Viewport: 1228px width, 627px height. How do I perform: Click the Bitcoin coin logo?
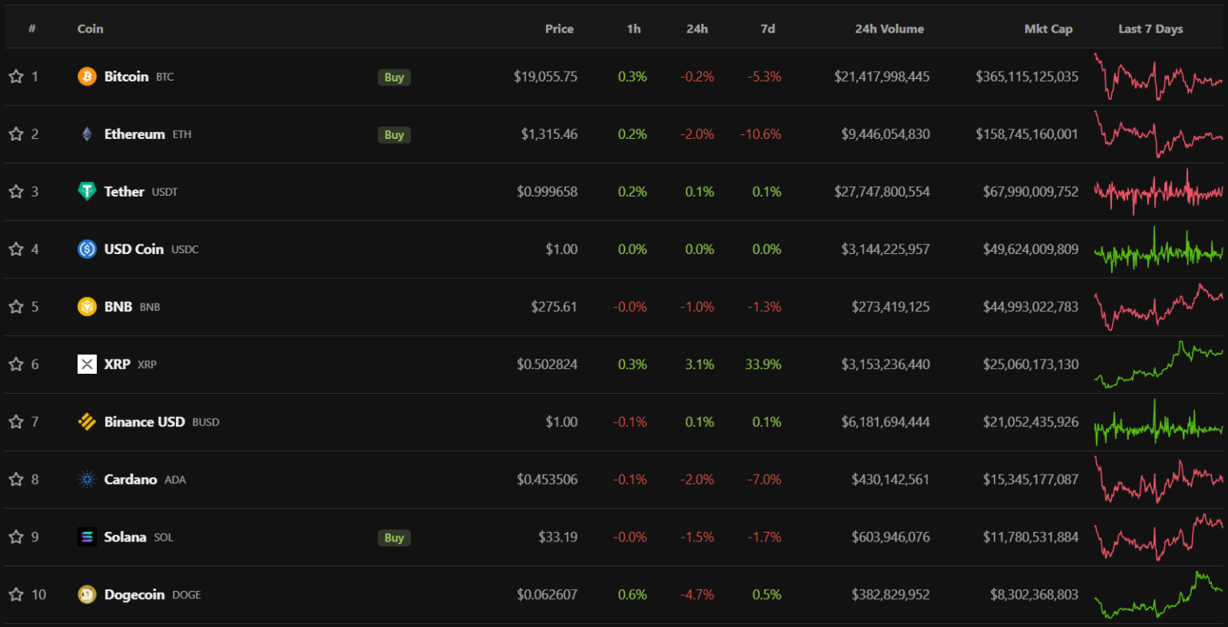(x=87, y=77)
